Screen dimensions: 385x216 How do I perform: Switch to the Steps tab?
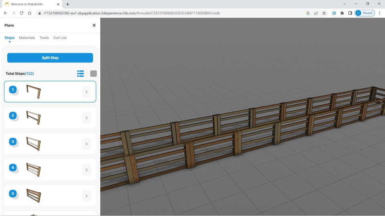click(9, 38)
